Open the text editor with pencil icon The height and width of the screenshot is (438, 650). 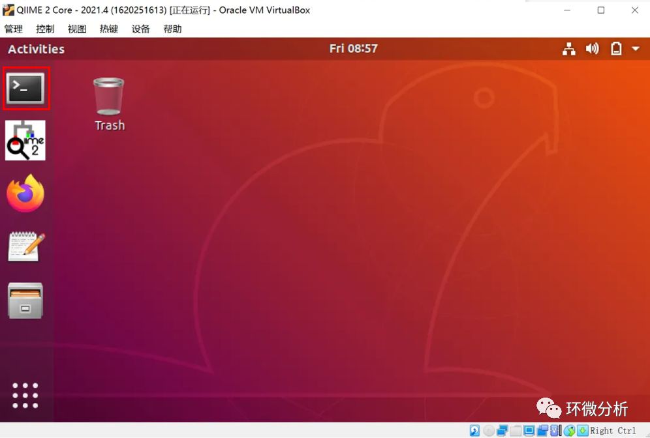pyautogui.click(x=25, y=247)
